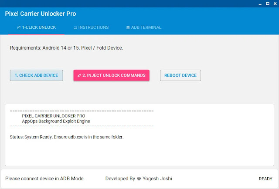Run Inject Unlock Commands
Viewport: 279px width, 189px height.
click(x=111, y=75)
